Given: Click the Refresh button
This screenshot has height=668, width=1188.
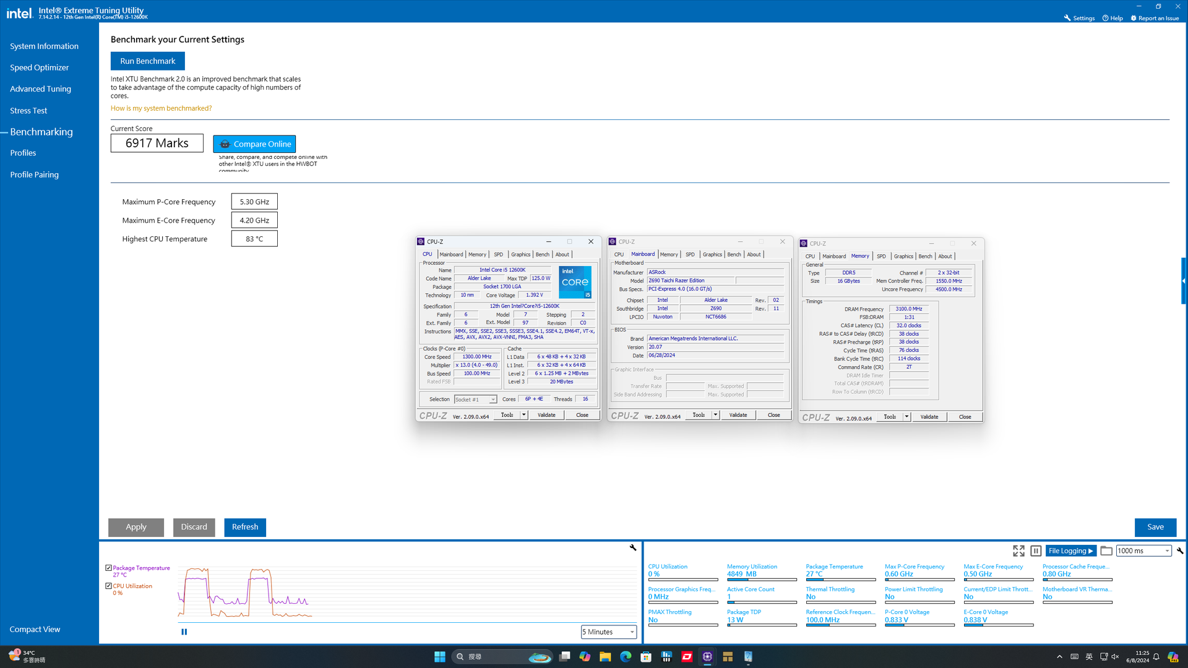Looking at the screenshot, I should tap(245, 527).
